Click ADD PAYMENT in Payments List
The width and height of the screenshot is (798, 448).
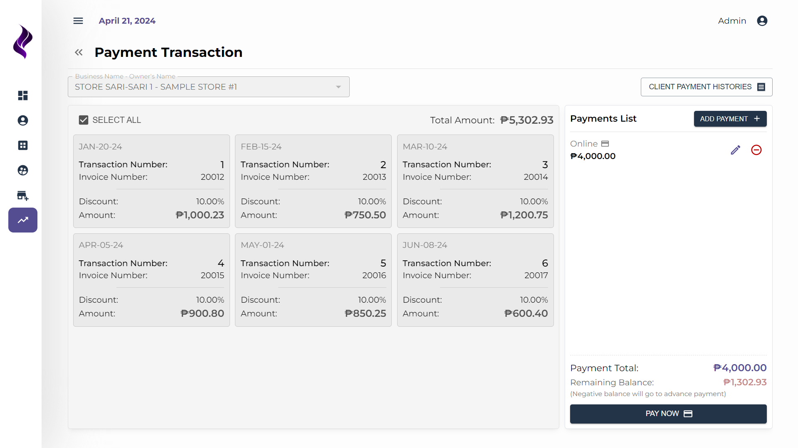tap(730, 119)
